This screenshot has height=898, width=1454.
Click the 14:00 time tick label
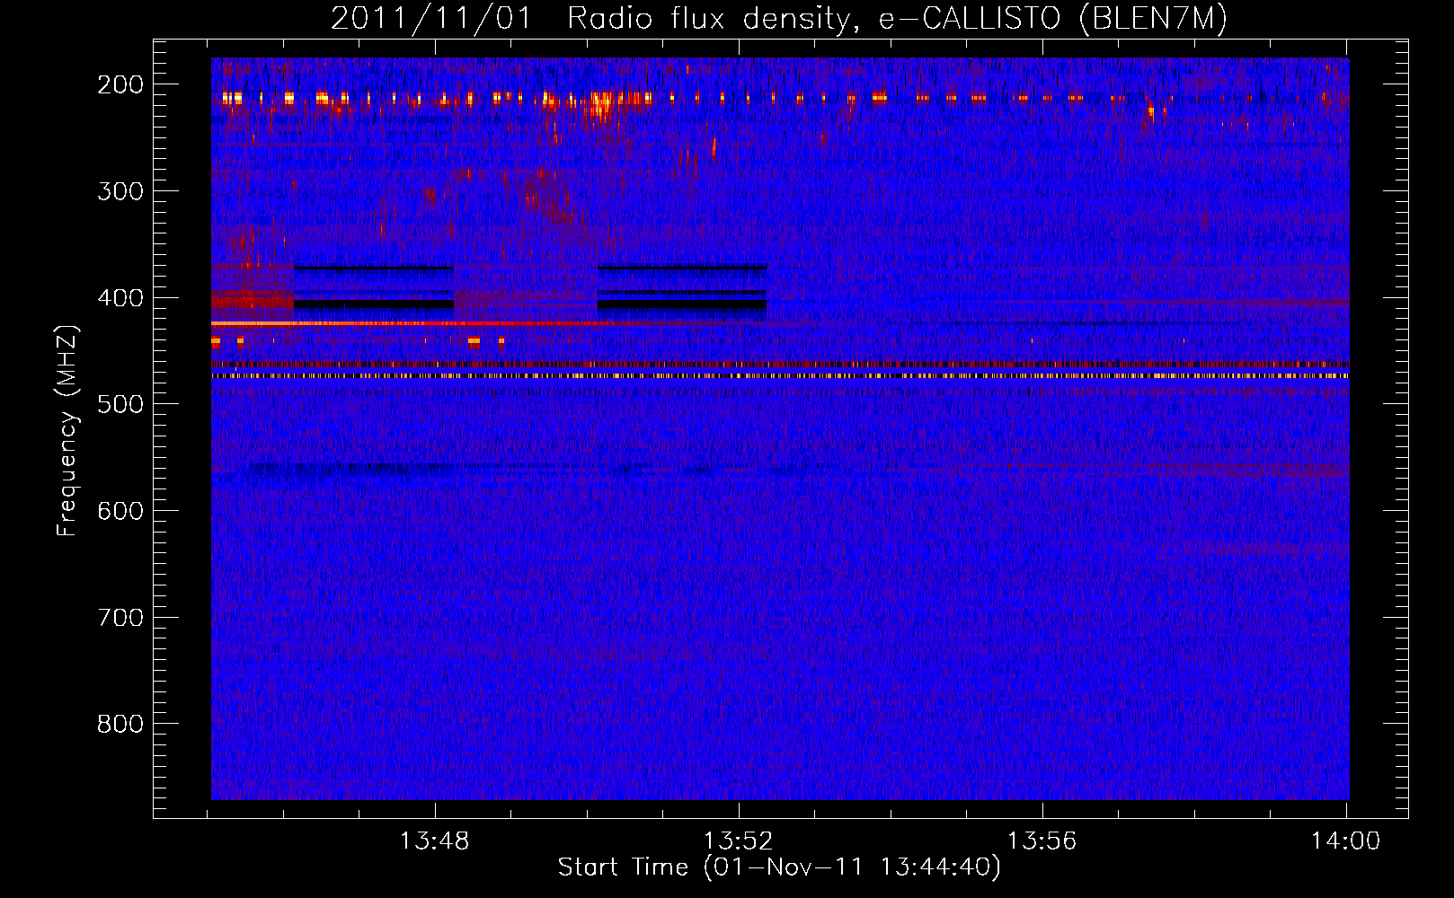(x=1345, y=841)
